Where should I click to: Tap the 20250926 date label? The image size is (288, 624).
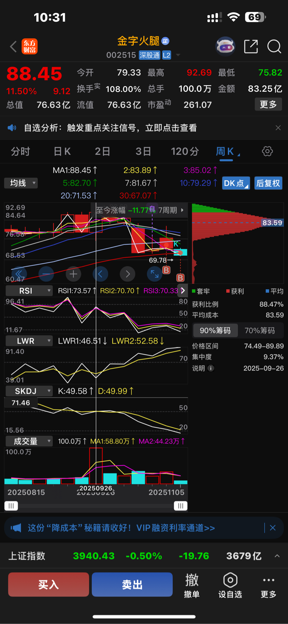pos(96,488)
